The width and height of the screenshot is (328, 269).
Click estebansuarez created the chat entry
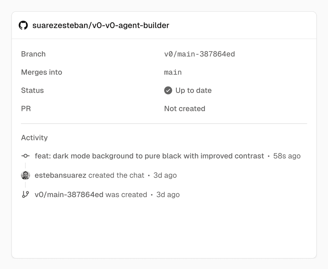[x=89, y=175]
